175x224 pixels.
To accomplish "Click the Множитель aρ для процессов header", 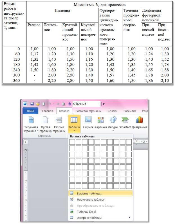I will 100,5.
